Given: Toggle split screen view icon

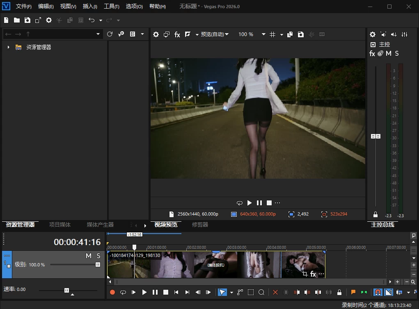Looking at the screenshot, I should (188, 34).
